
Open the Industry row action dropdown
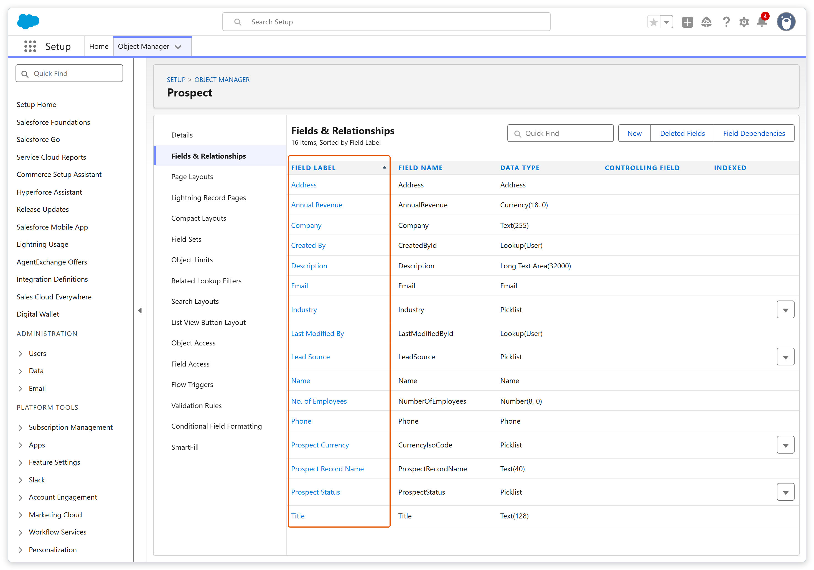click(785, 310)
